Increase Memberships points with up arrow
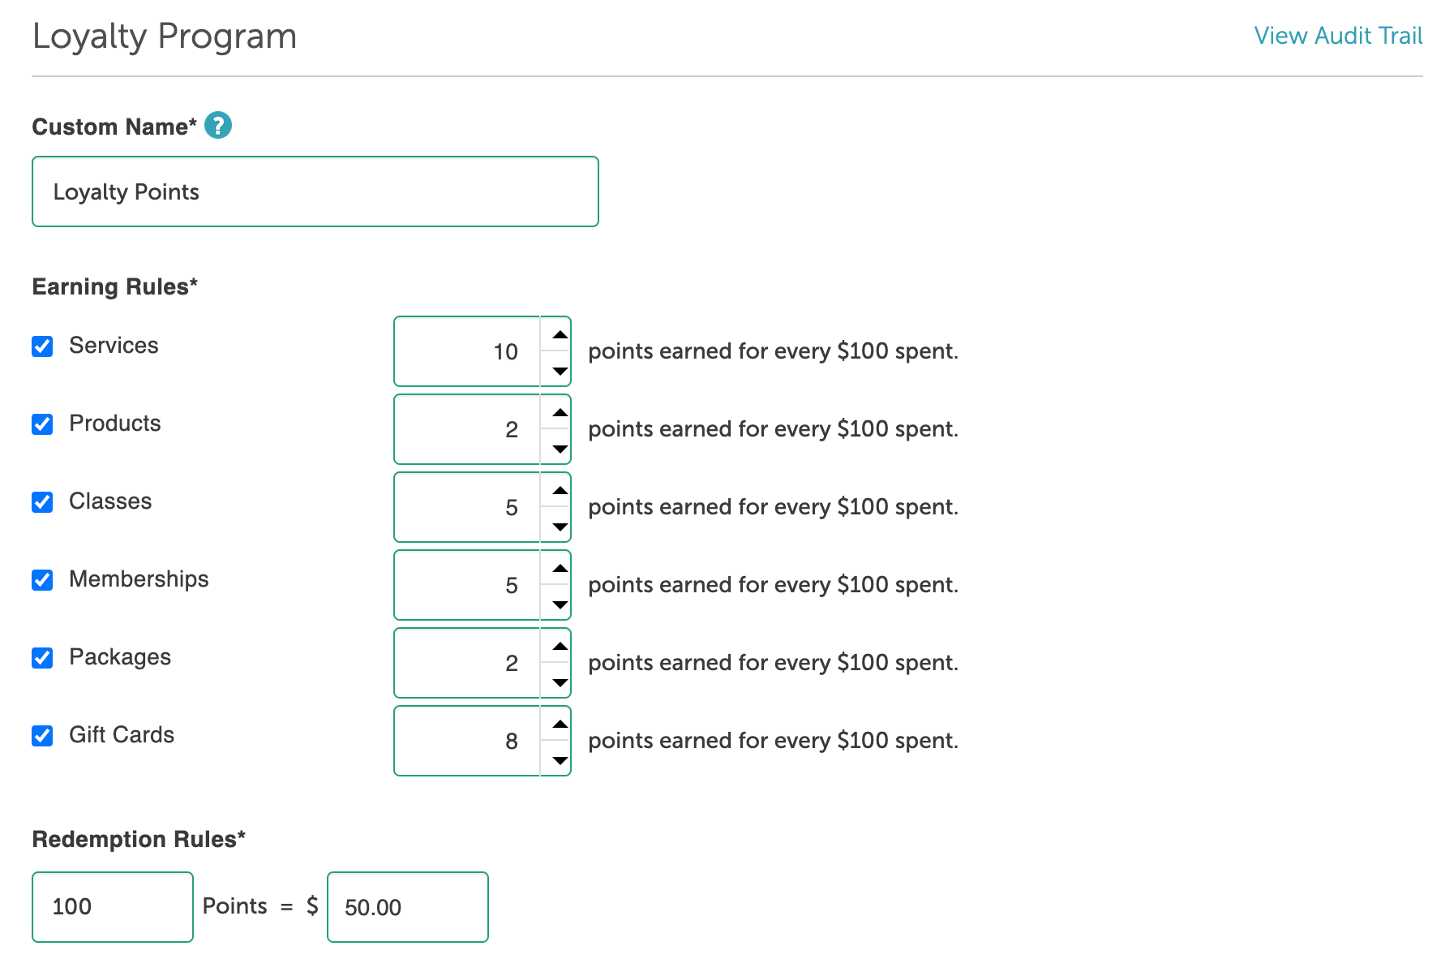 [x=560, y=568]
